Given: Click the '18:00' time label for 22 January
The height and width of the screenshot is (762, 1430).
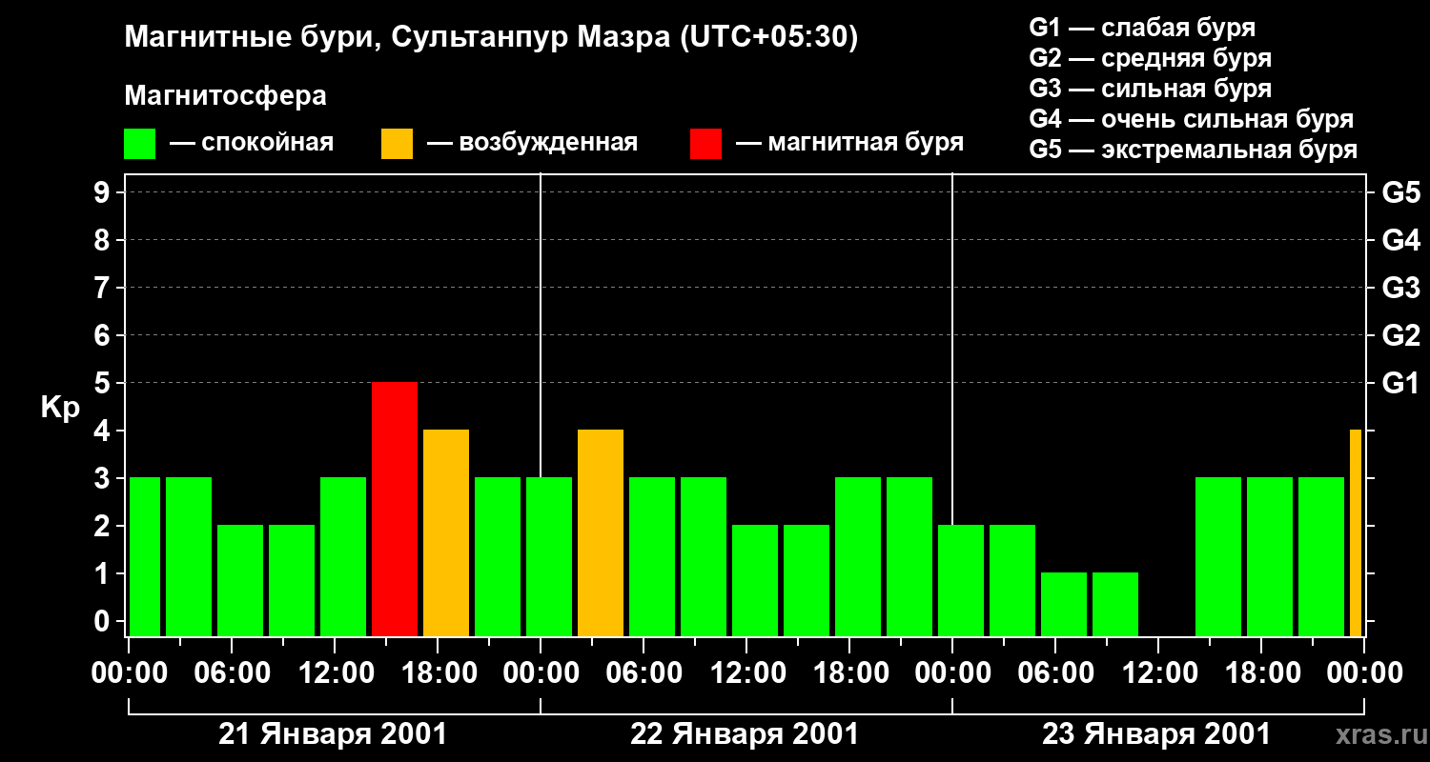Looking at the screenshot, I should point(849,673).
